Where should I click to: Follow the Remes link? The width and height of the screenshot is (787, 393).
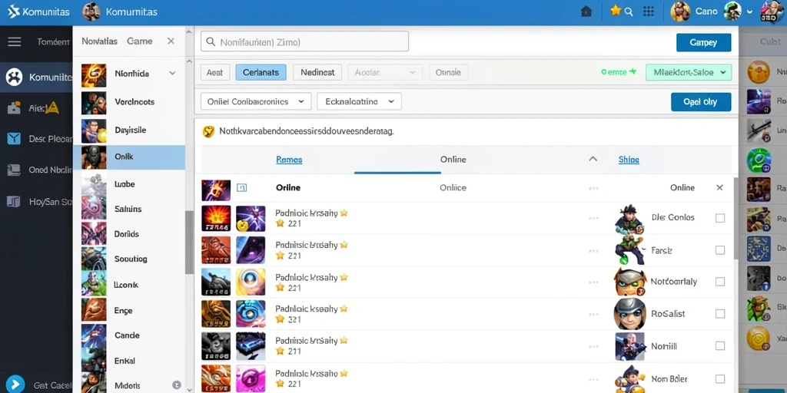289,160
